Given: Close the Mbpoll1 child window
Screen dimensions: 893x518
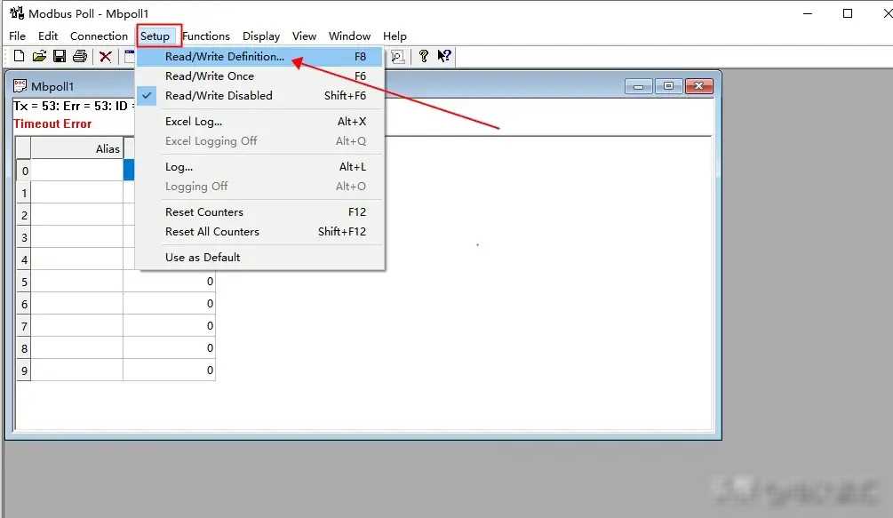Looking at the screenshot, I should pyautogui.click(x=698, y=86).
